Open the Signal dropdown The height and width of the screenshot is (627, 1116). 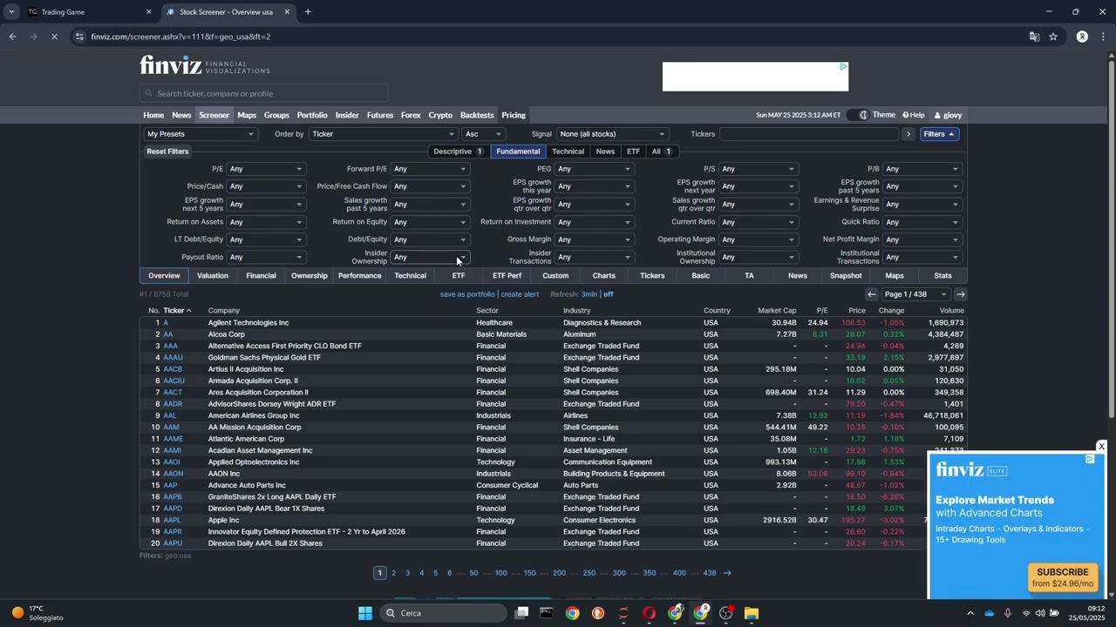(612, 134)
